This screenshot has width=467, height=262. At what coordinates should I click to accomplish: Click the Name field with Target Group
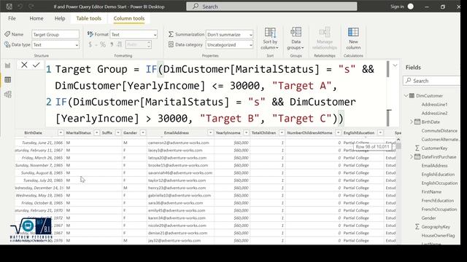click(55, 34)
